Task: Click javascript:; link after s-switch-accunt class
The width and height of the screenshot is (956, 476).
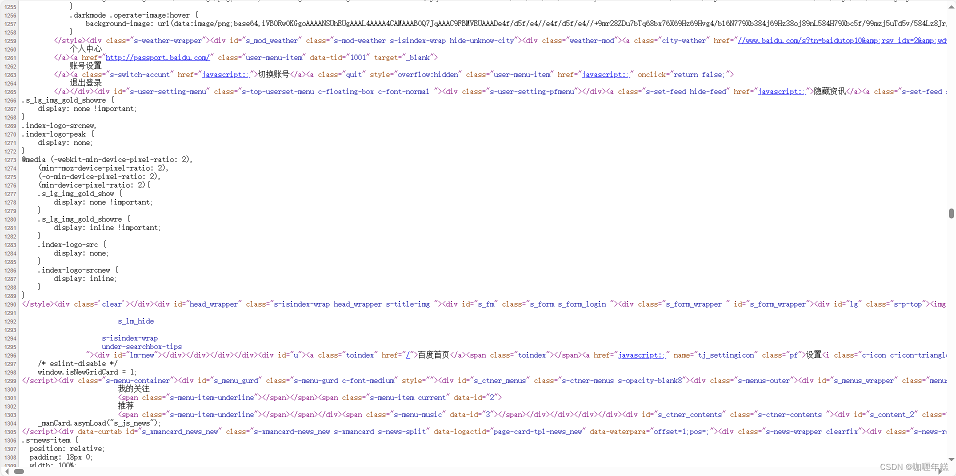Action: pos(225,74)
